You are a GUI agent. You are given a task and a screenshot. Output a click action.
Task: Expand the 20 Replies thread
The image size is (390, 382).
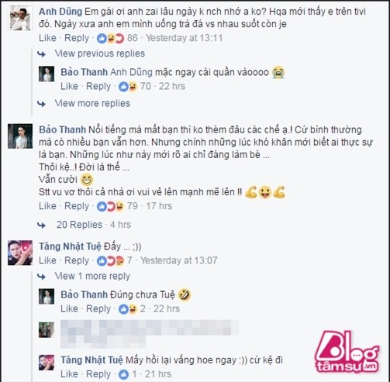pos(79,225)
